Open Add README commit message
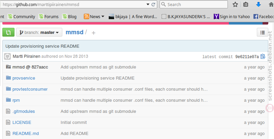The width and height of the screenshot is (274, 139). click(74, 134)
